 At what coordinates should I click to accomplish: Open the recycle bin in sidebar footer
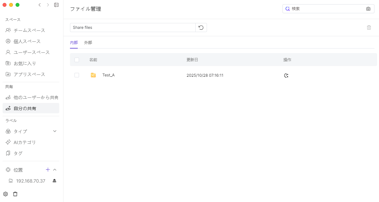point(15,194)
